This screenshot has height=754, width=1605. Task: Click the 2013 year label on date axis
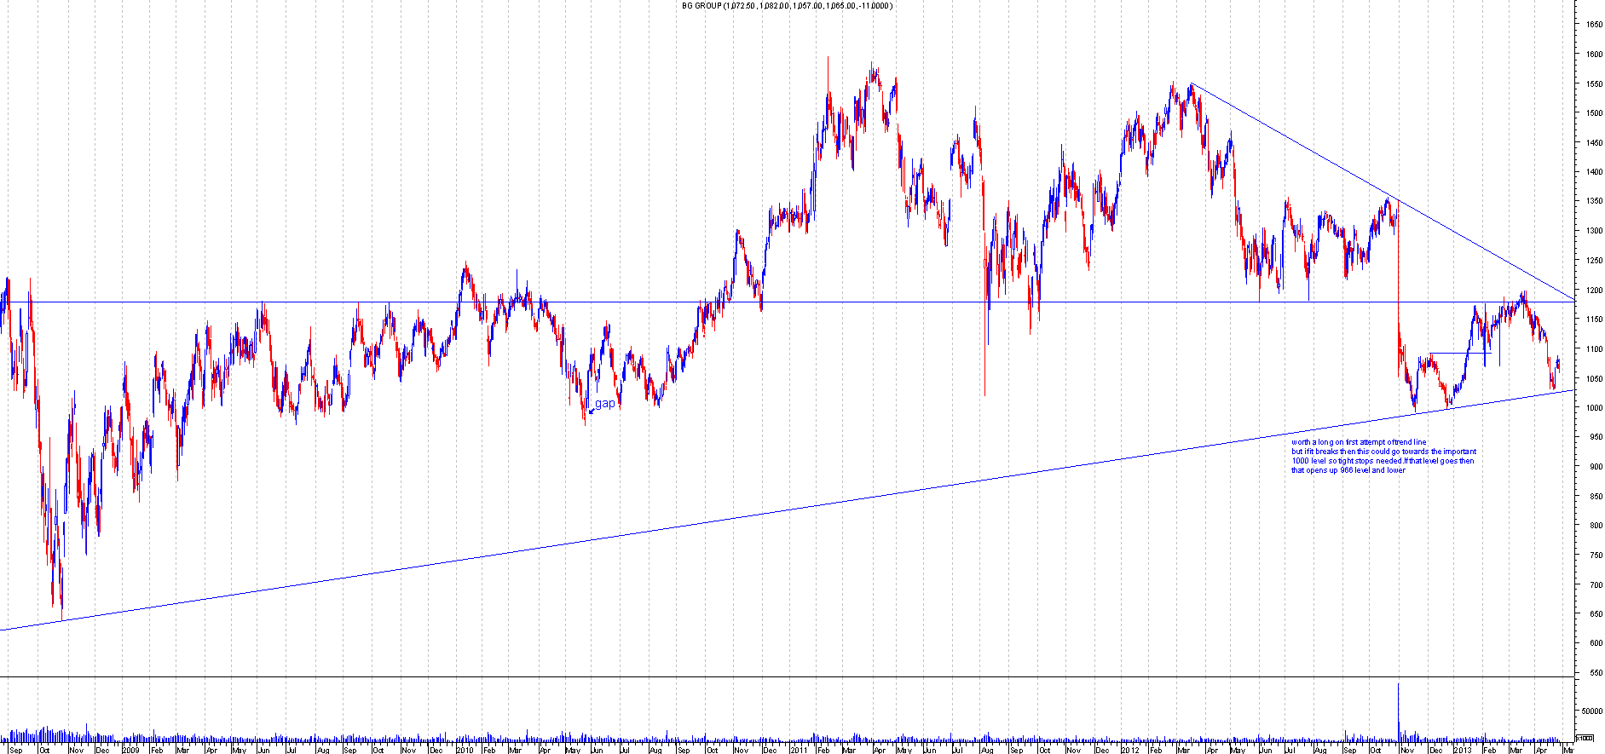tap(1462, 750)
